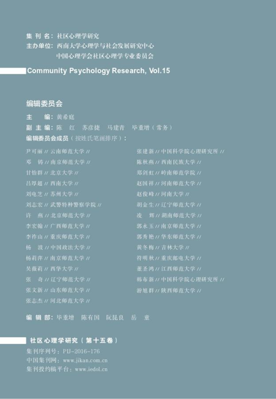This screenshot has height=399, width=276.
Task: Click the 吴薇莉 // 西华大学 entry
Action: (52, 269)
